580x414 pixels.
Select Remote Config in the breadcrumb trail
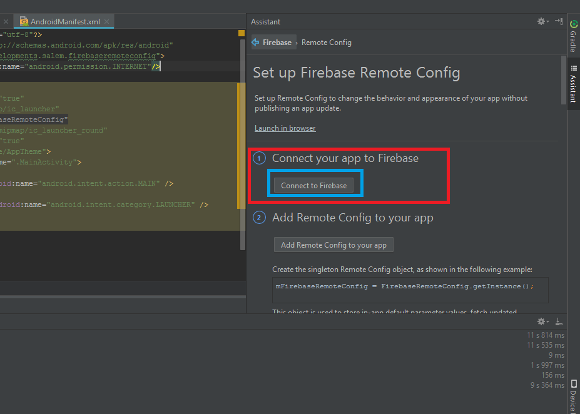(x=326, y=43)
